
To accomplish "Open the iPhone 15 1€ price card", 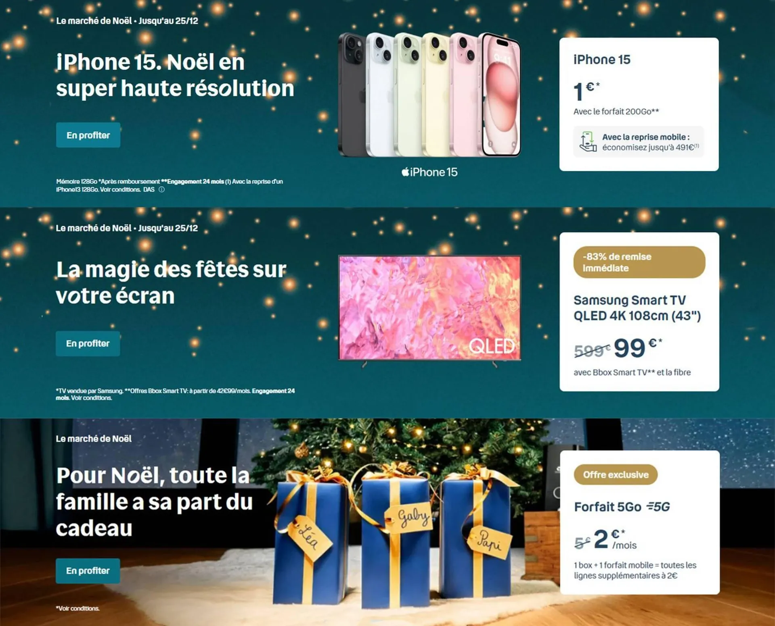I will 639,104.
